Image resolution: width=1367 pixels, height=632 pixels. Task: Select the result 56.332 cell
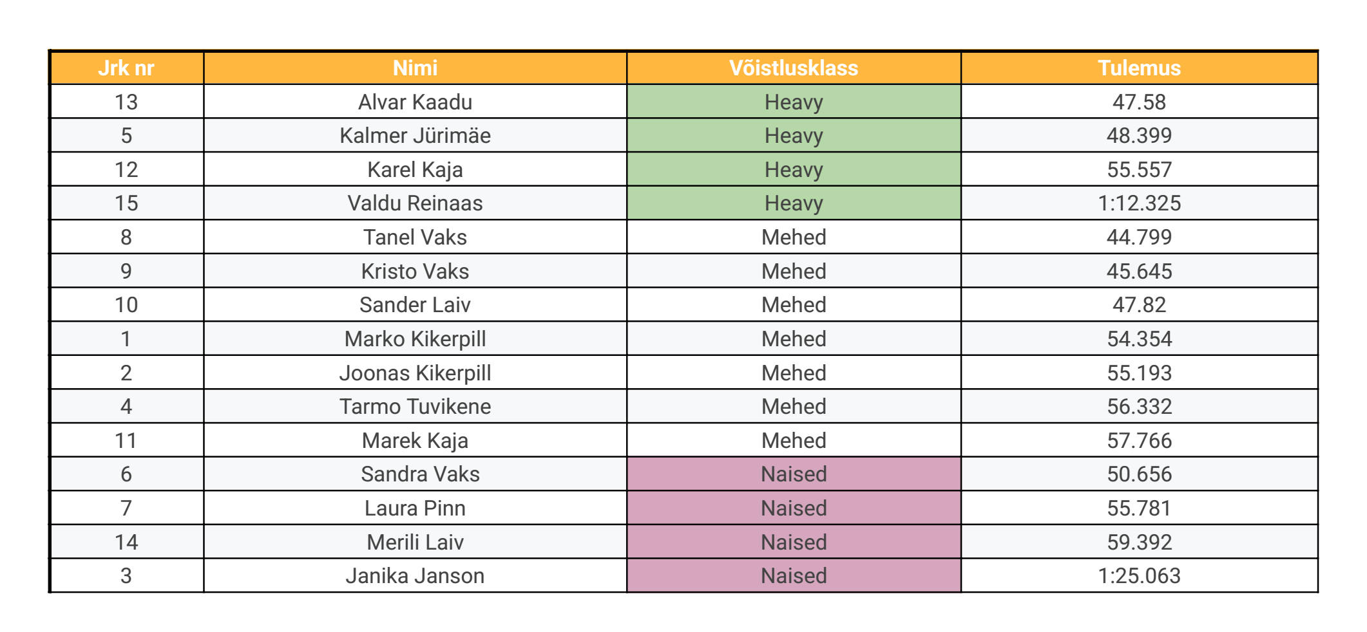1139,407
